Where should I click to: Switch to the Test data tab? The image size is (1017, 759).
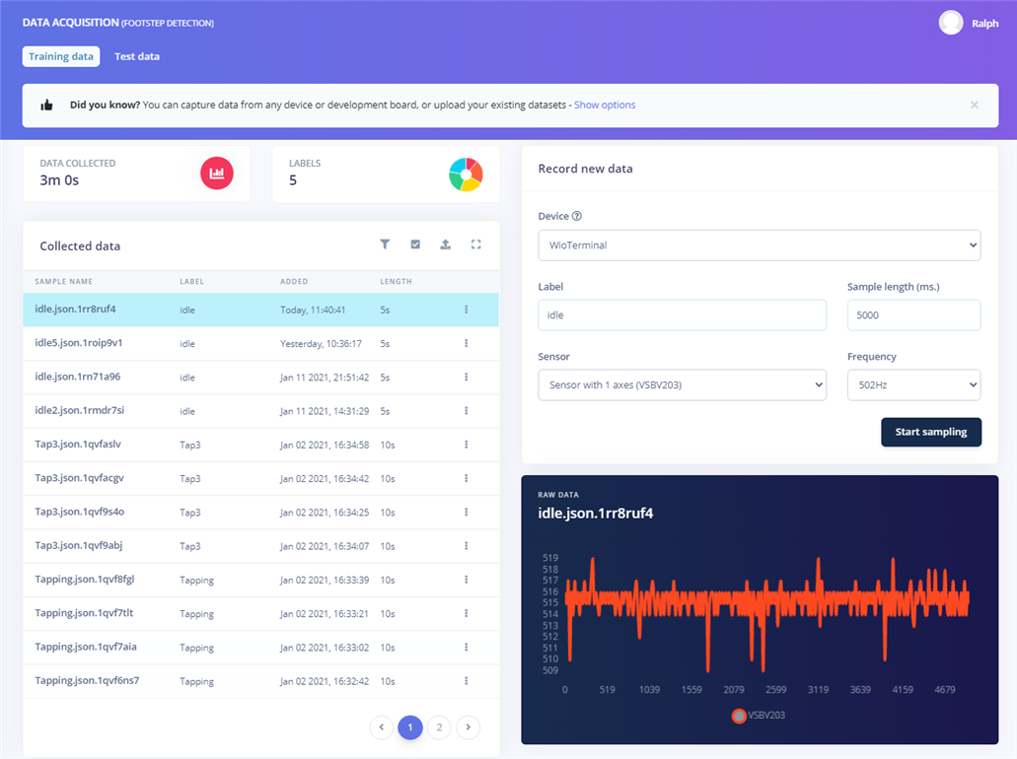click(137, 56)
